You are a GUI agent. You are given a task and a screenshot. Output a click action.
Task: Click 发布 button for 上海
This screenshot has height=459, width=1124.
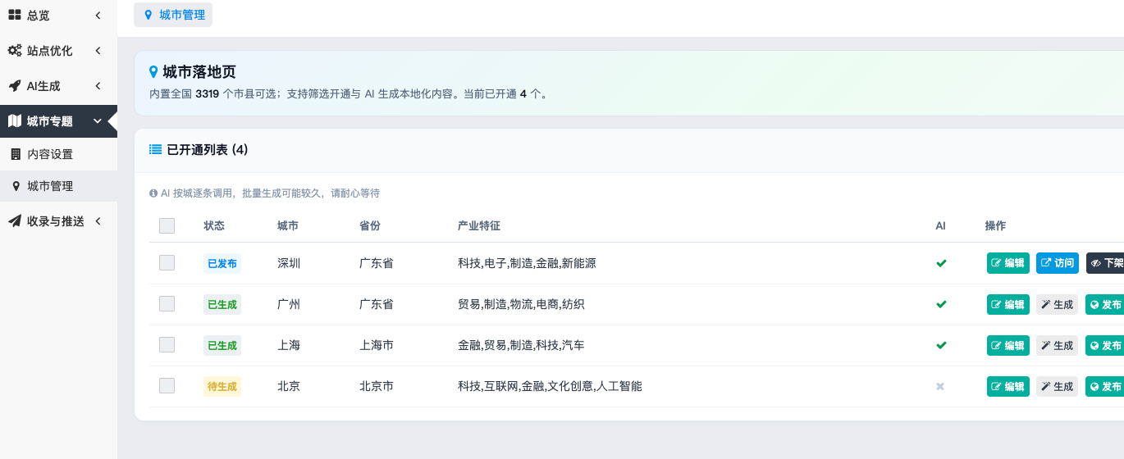1105,345
